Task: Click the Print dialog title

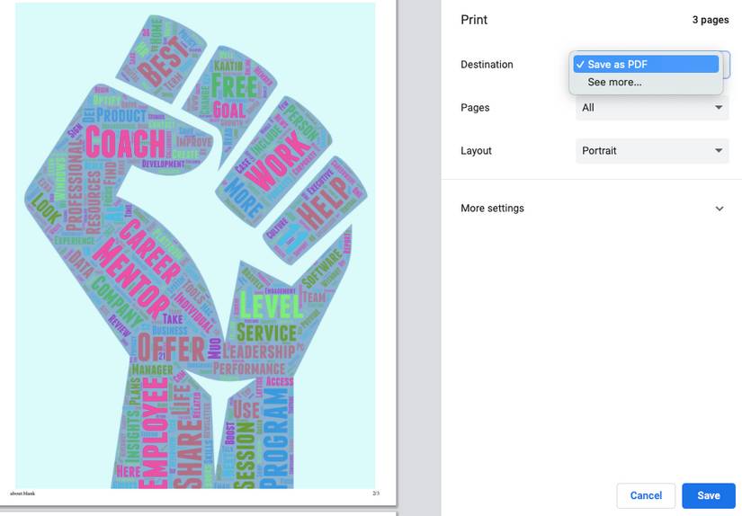Action: [474, 20]
